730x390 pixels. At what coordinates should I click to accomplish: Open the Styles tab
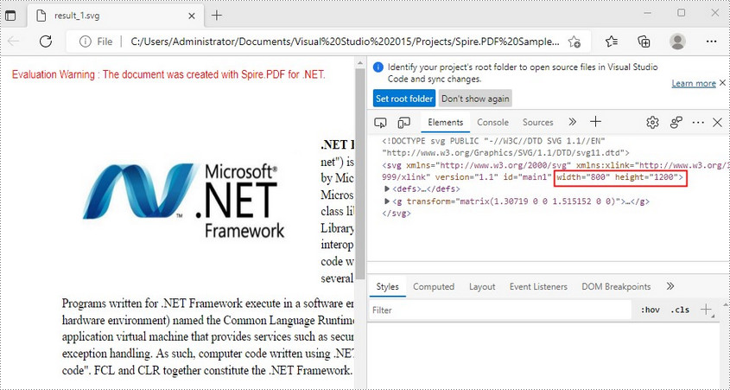(x=387, y=287)
